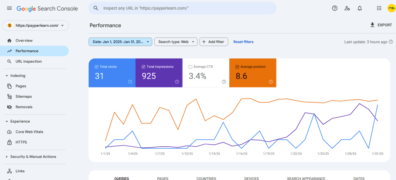Click the Removals crossed-eye icon

coord(9,107)
